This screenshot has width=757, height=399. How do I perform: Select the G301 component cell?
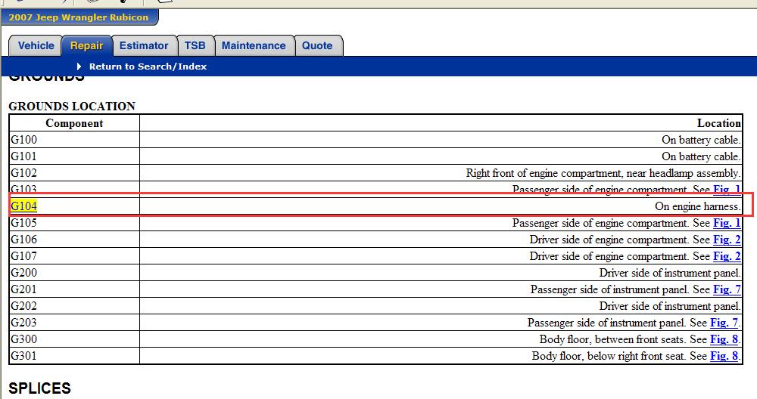[x=74, y=356]
